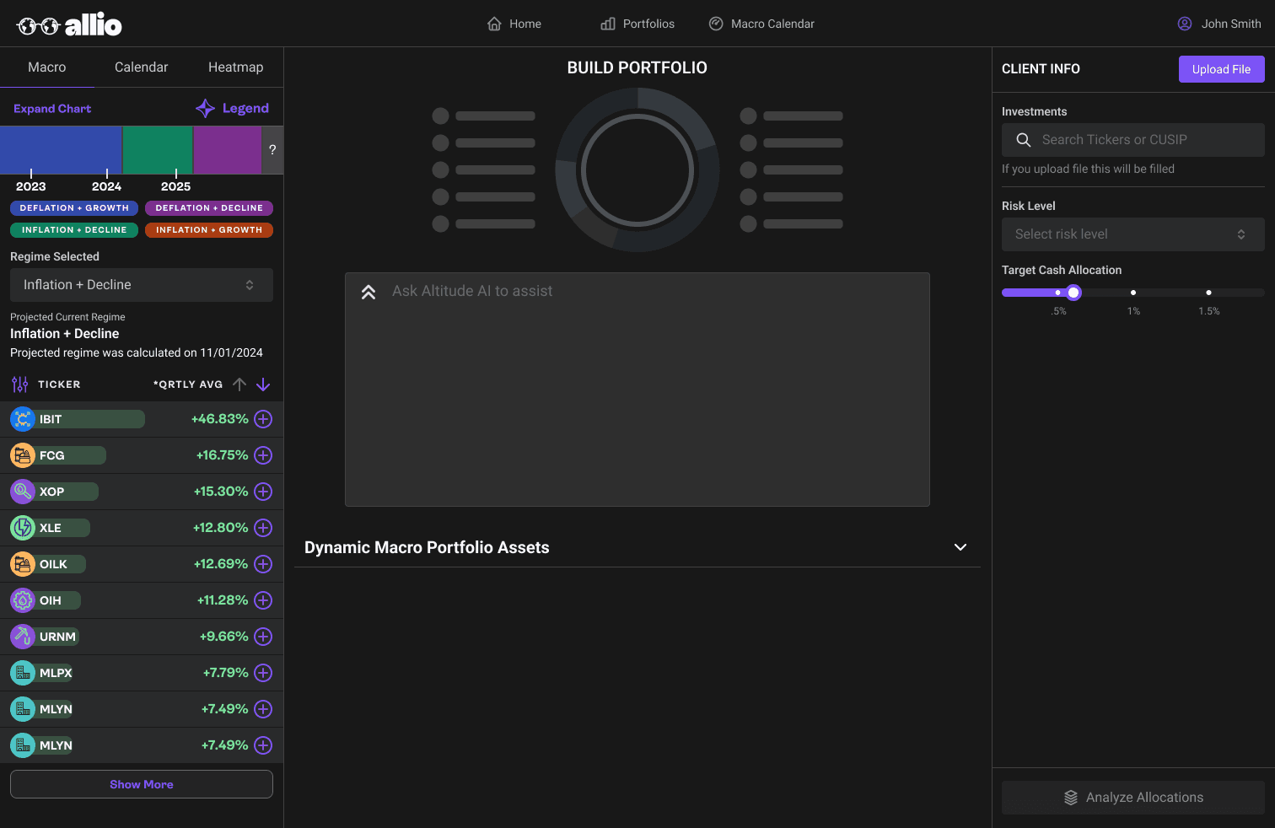The height and width of the screenshot is (828, 1275).
Task: Open Portfolios bar chart icon
Action: (608, 24)
